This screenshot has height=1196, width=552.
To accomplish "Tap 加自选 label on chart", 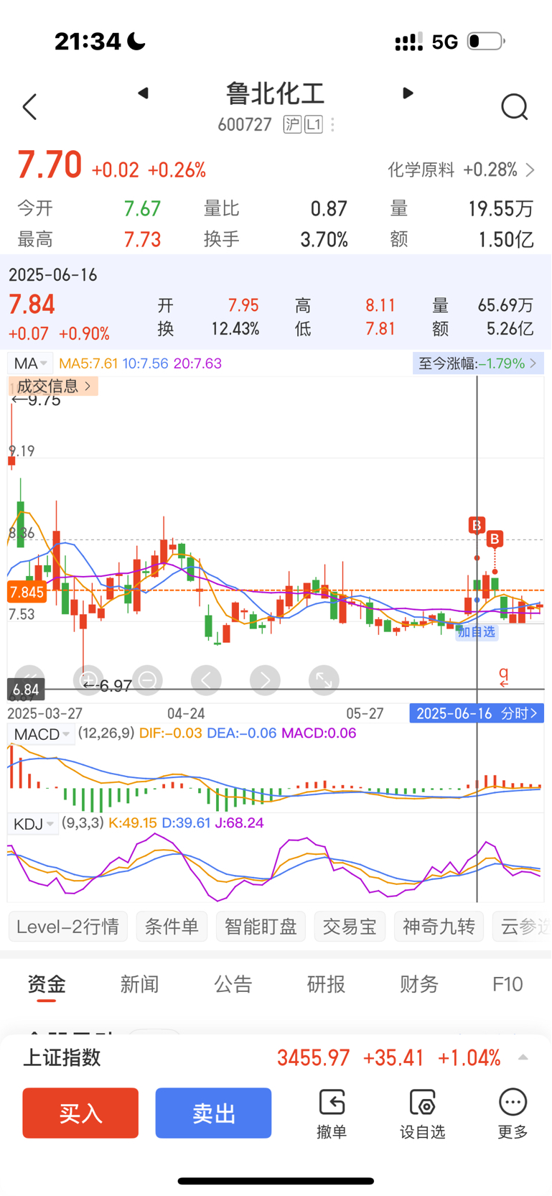I will [x=477, y=632].
